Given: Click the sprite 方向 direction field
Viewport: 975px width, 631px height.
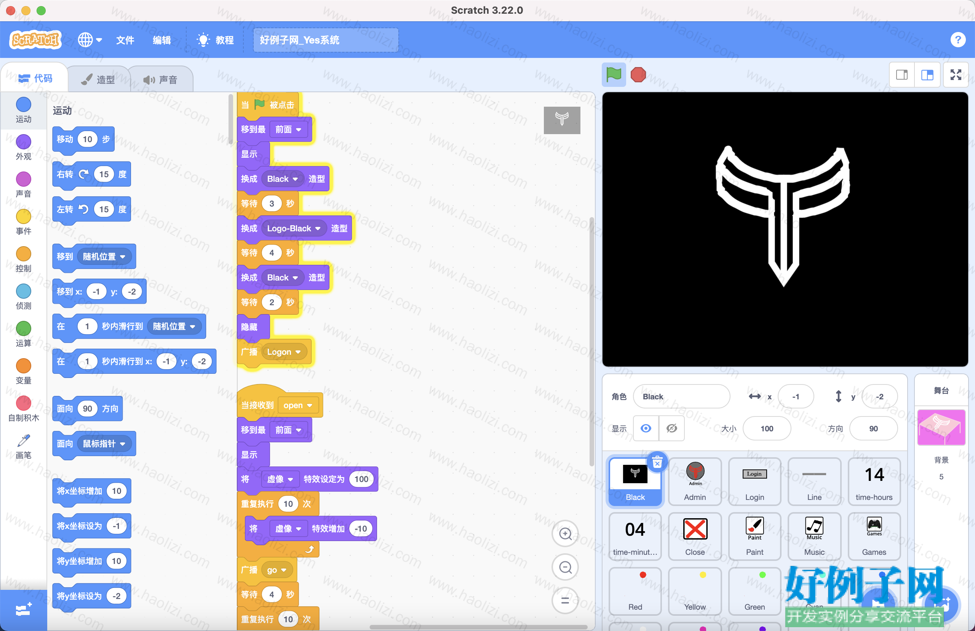Looking at the screenshot, I should click(873, 428).
